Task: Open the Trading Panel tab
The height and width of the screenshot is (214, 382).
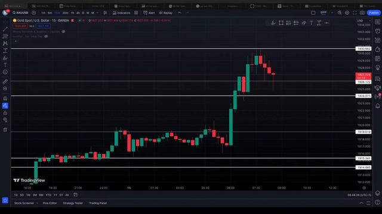Action: 98,203
